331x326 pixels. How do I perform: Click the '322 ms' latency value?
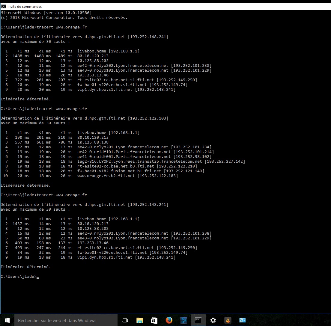[x=22, y=80]
